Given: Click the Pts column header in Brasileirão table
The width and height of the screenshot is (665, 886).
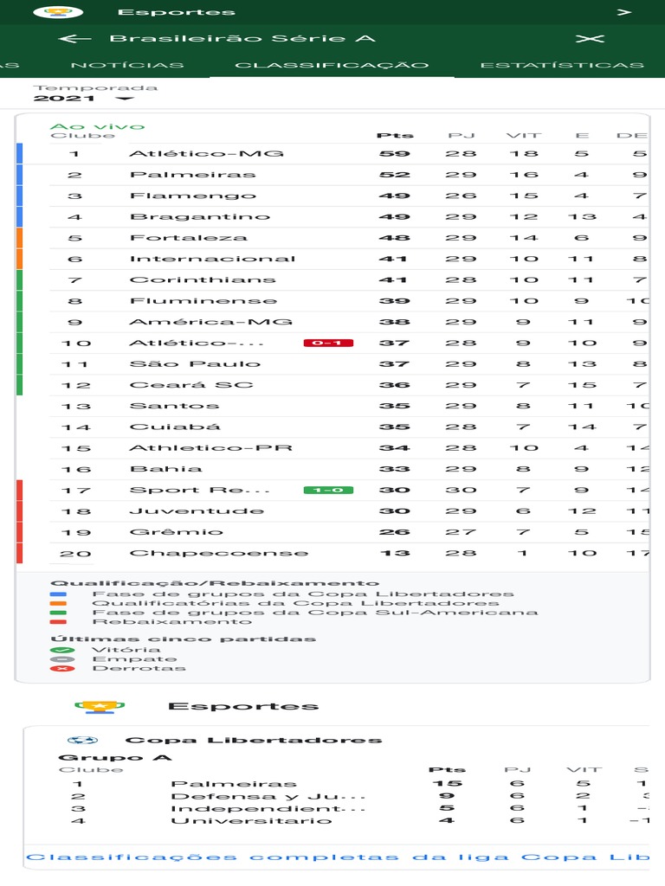Looking at the screenshot, I should (395, 136).
